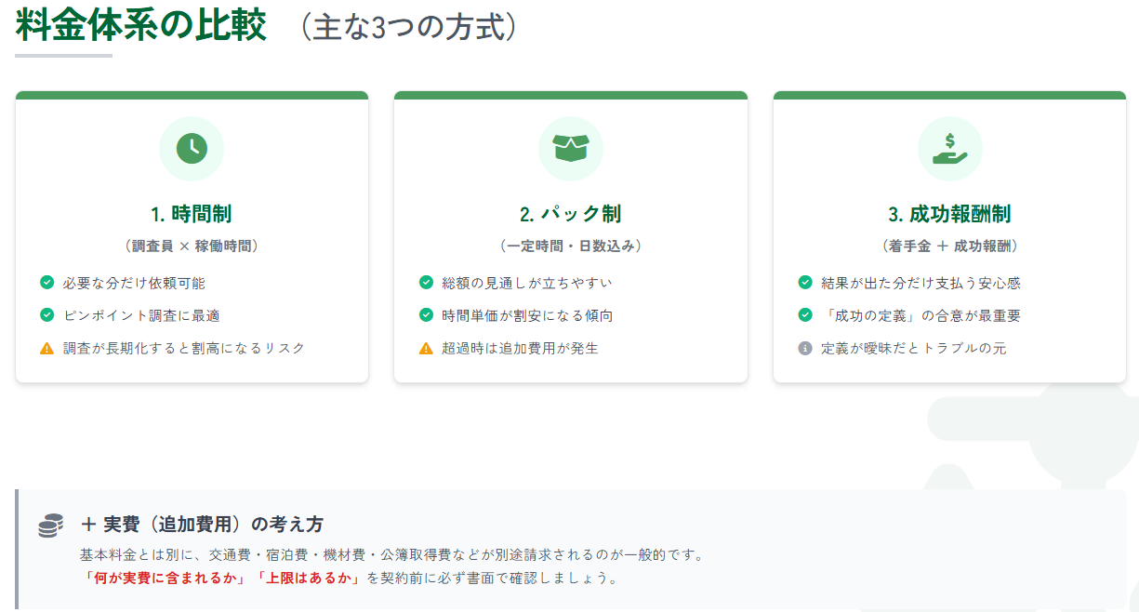Viewport: 1139px width, 612px height.
Task: Click warning triangle next to 調査が長期化すると割高になるリスク
Action: 47,349
